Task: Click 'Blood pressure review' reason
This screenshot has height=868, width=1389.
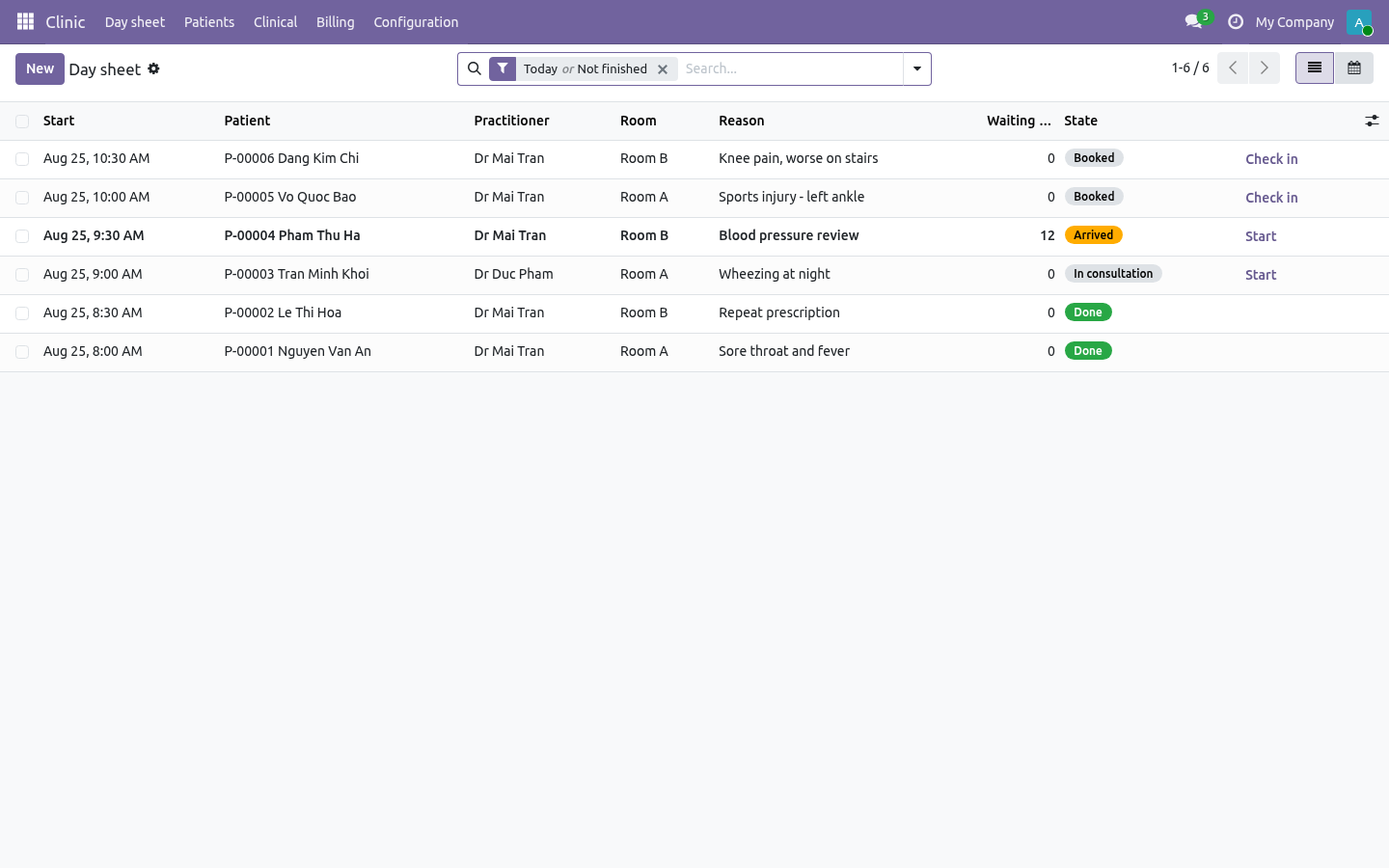Action: (x=788, y=235)
